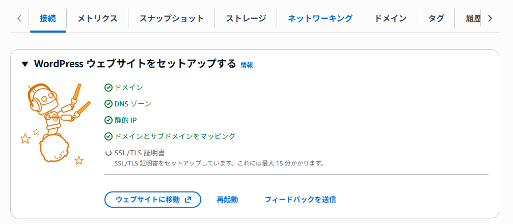This screenshot has width=513, height=224.
Task: Click the green checkmark beside 静的 IP
Action: [x=109, y=120]
